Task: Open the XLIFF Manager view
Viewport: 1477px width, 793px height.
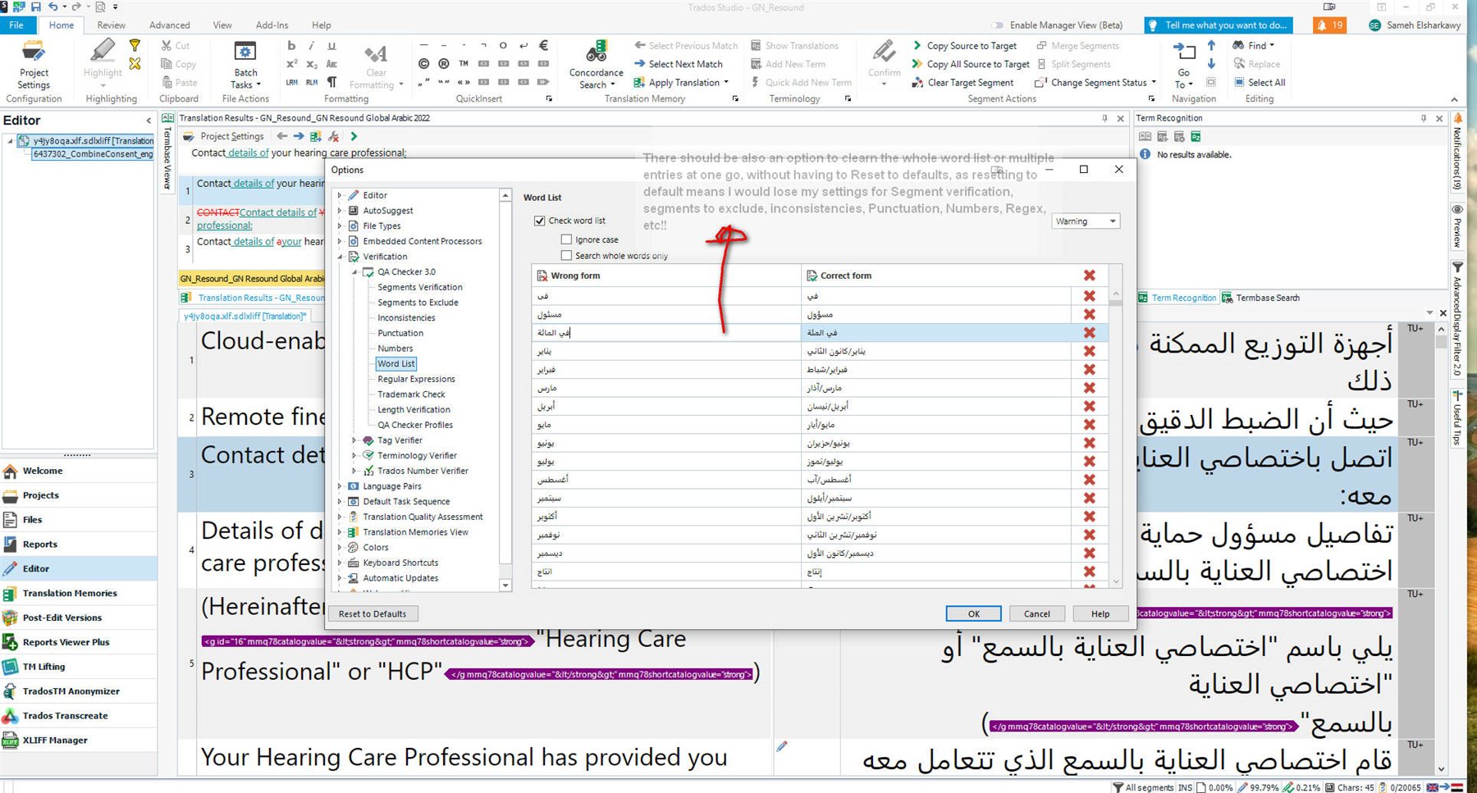Action: [79, 740]
